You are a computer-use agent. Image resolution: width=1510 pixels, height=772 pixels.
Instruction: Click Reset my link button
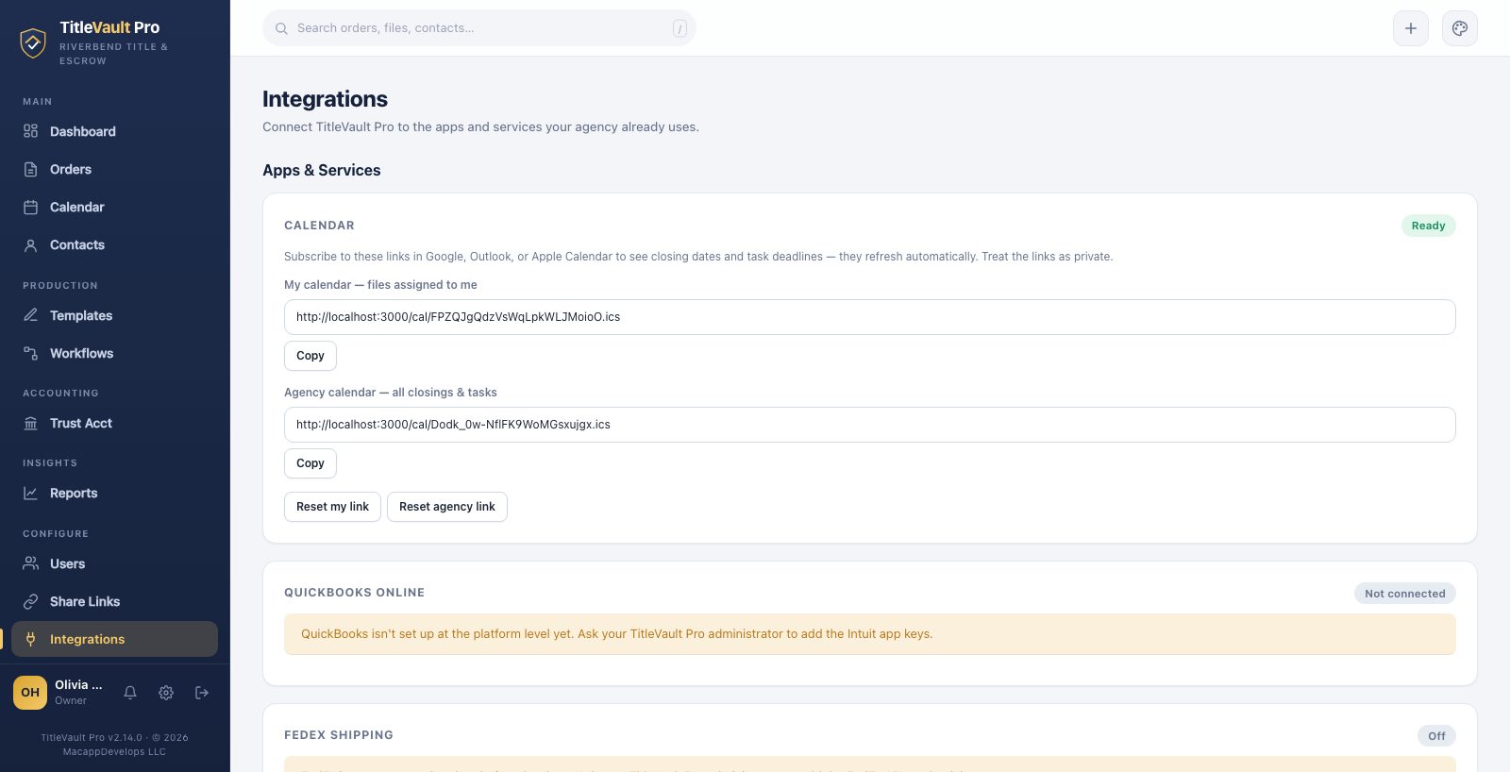(332, 507)
